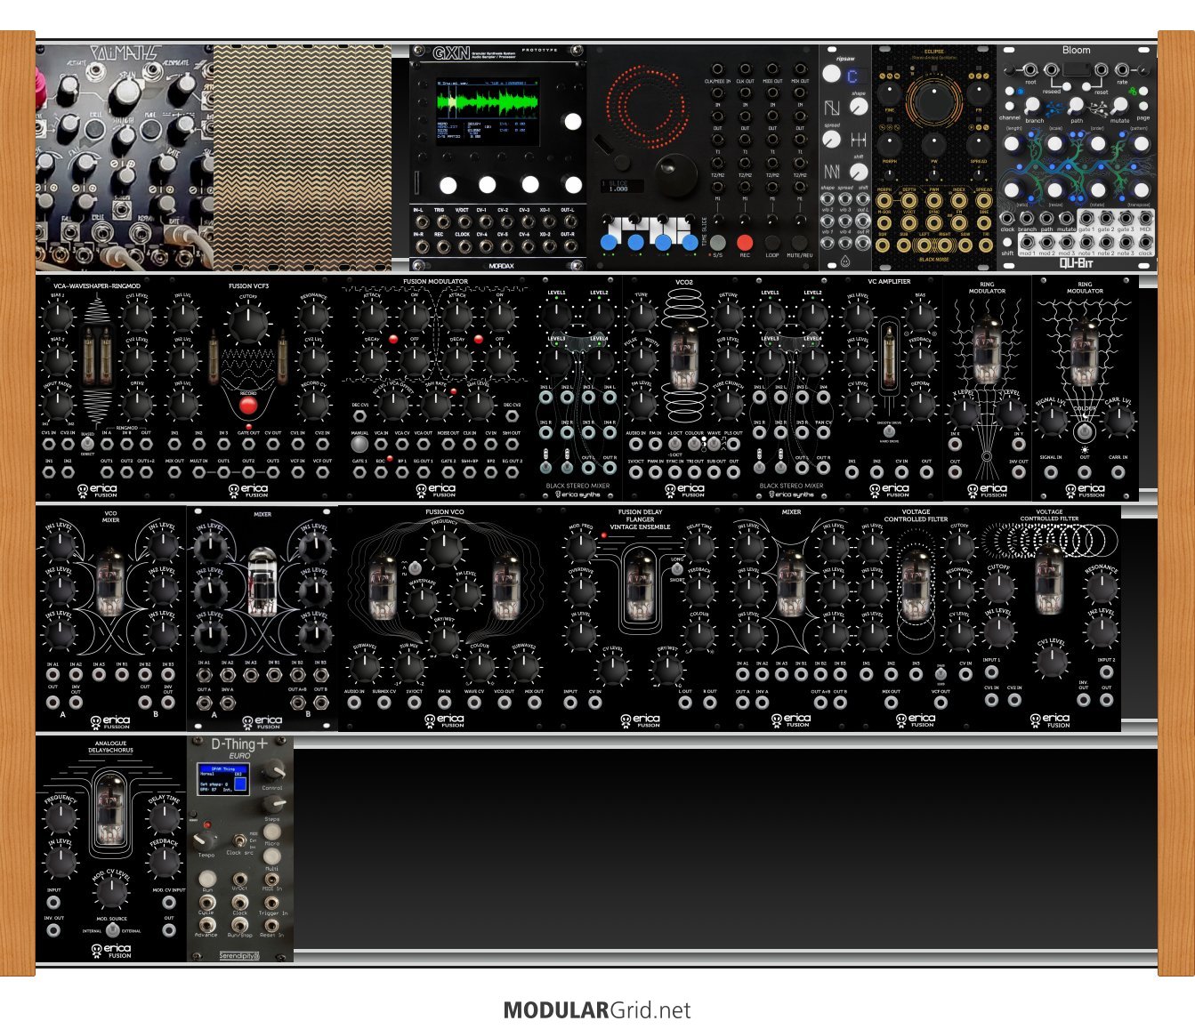This screenshot has height=1029, width=1195.
Task: Click the CLK/MIDI IN jack
Action: point(717,68)
